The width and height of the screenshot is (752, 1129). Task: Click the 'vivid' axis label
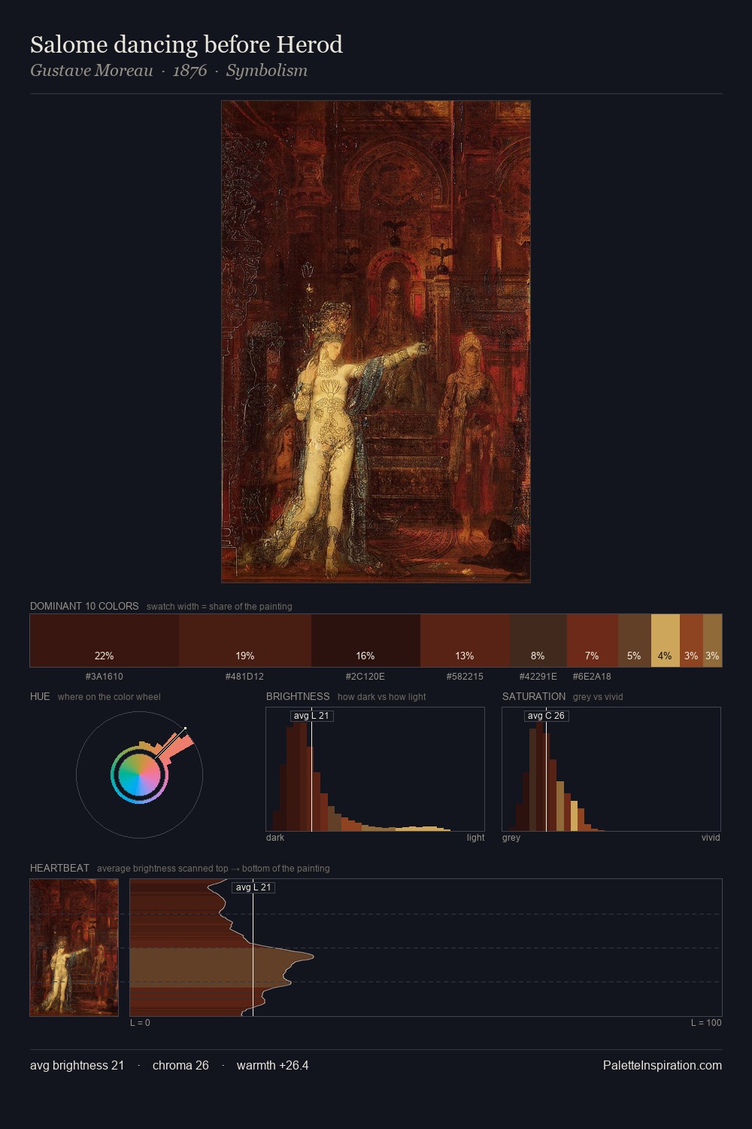coord(711,838)
